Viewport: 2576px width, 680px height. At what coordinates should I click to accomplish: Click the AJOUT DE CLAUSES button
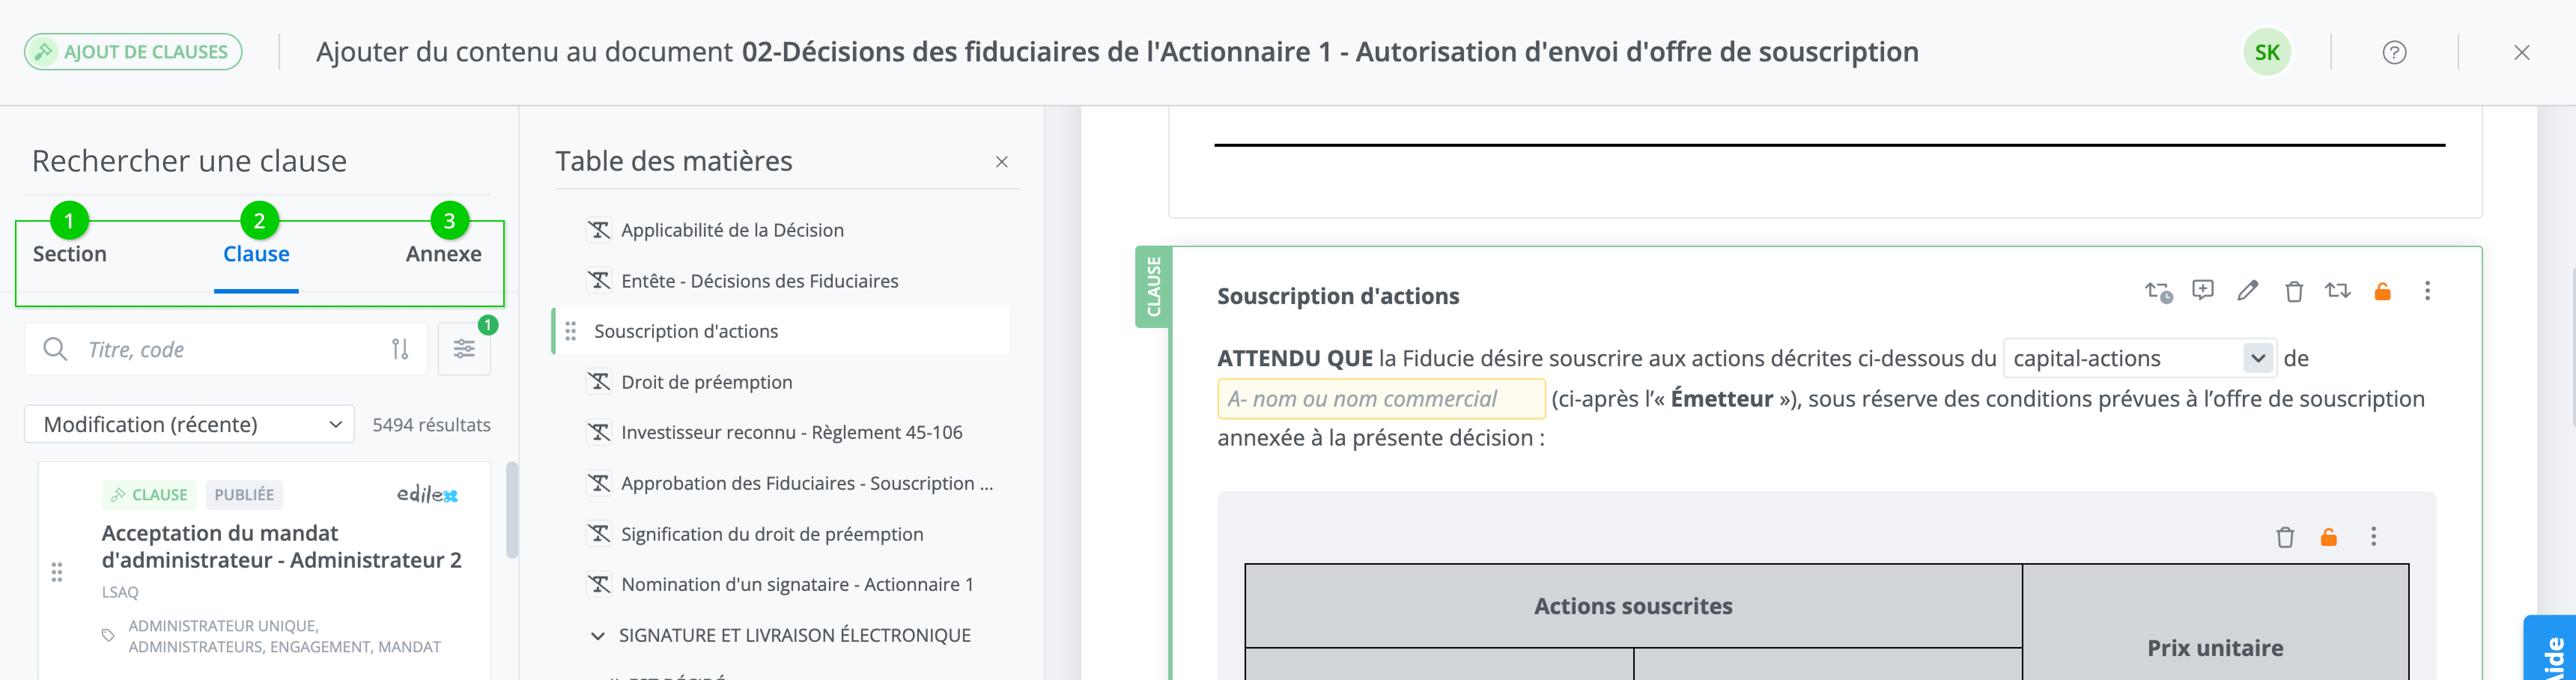133,52
